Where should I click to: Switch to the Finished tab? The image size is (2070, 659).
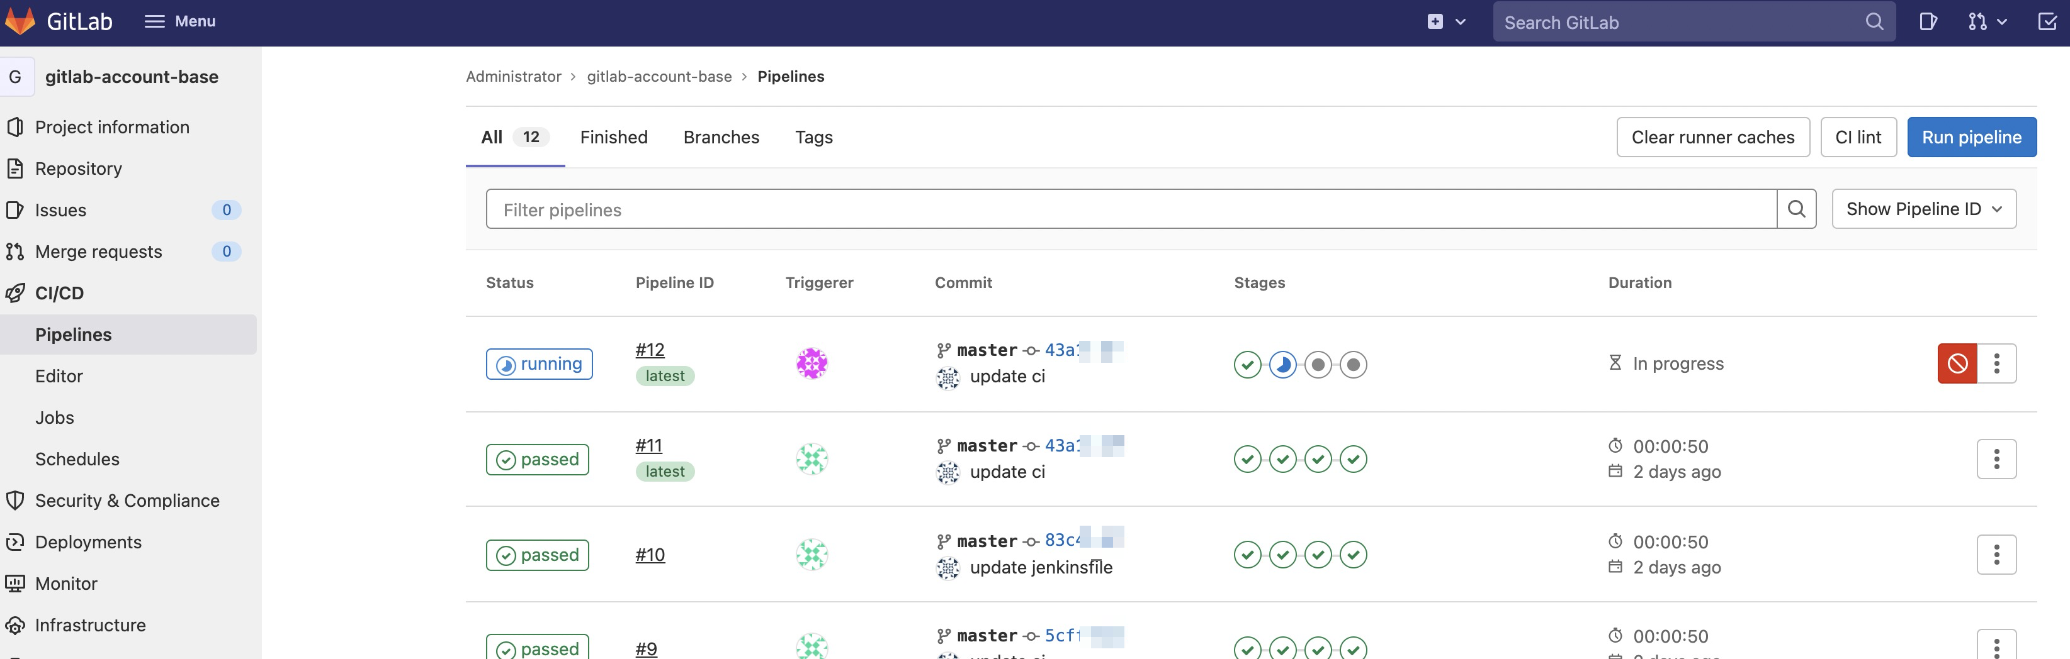click(613, 137)
